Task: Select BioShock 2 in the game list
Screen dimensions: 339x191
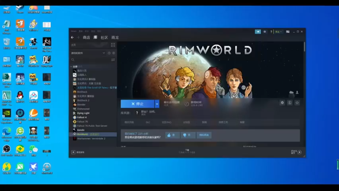Action: click(83, 100)
